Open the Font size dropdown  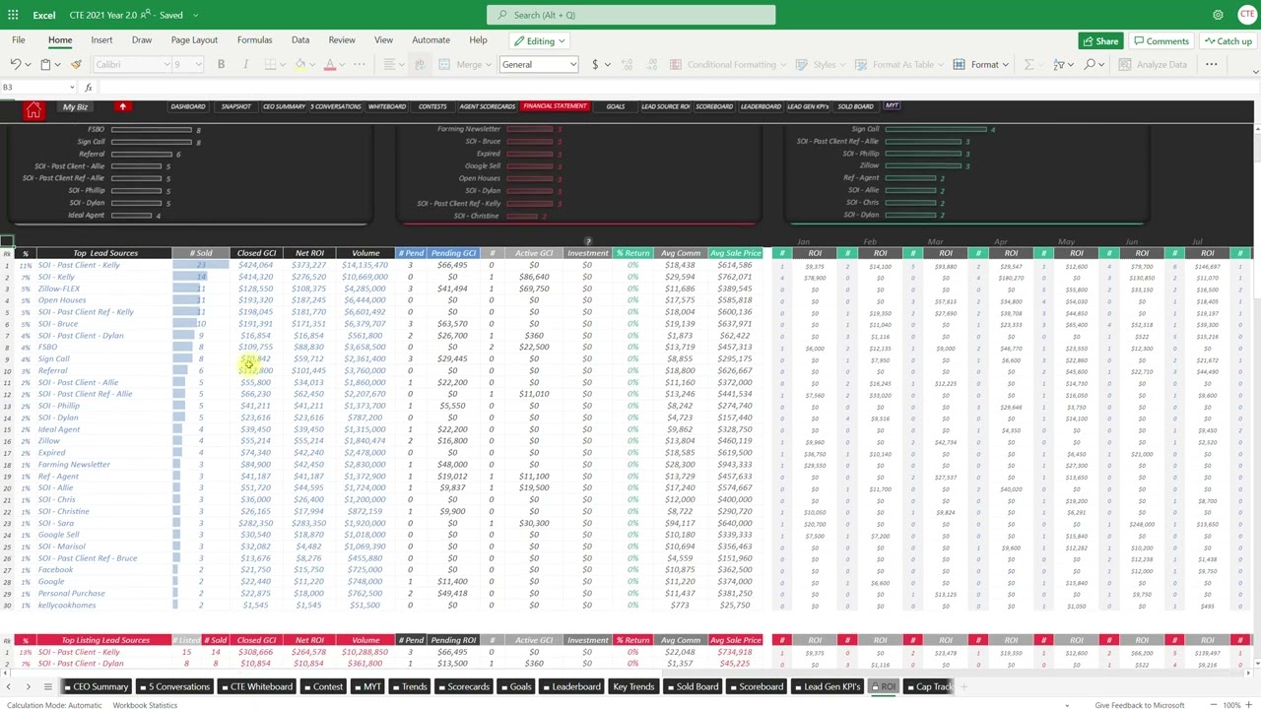[x=187, y=65]
